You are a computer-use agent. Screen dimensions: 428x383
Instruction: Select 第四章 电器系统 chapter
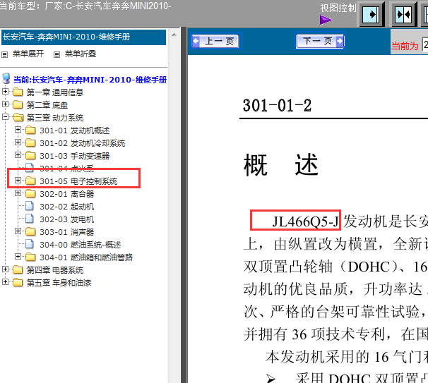tap(55, 270)
